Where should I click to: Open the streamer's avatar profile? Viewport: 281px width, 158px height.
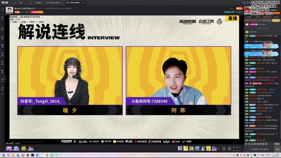pyautogui.click(x=9, y=10)
